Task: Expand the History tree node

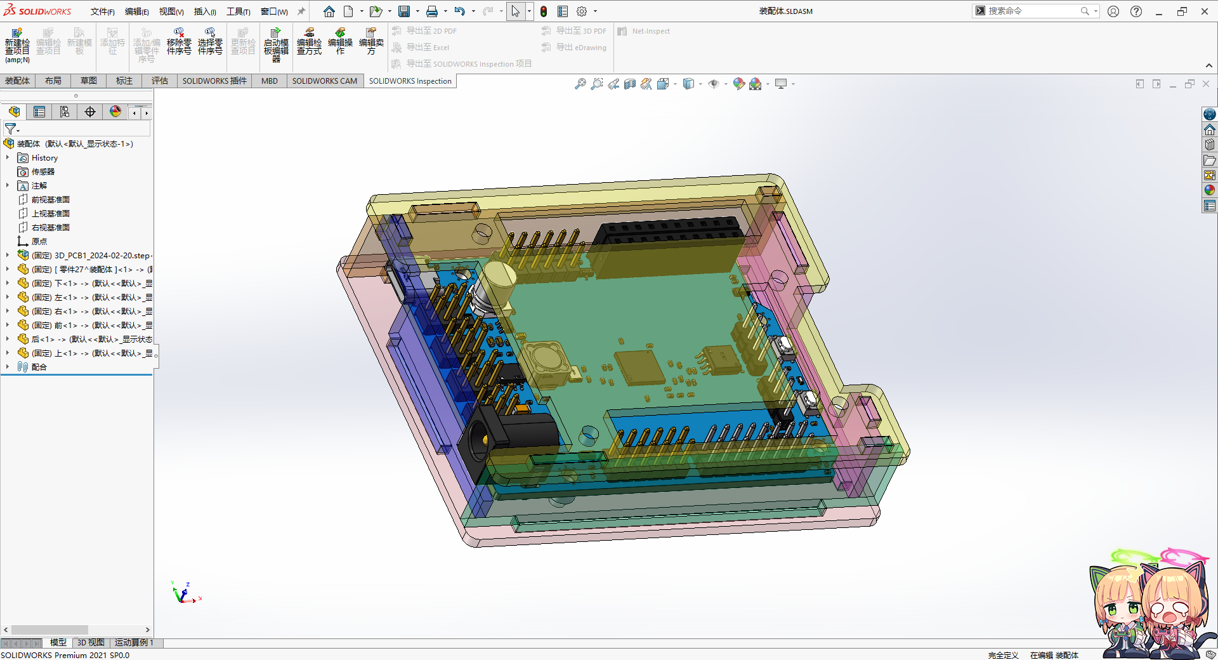Action: 8,157
